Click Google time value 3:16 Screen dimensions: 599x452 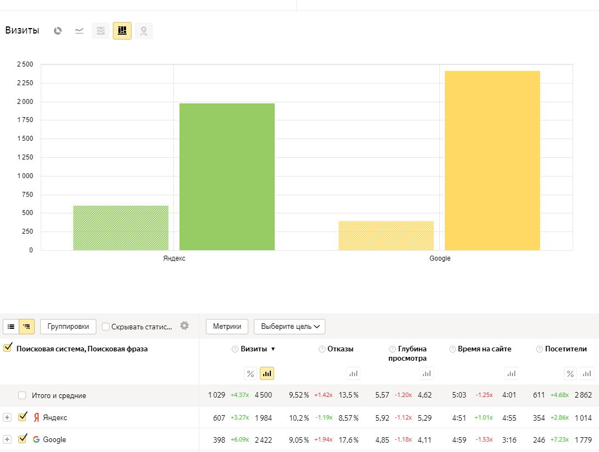point(509,440)
